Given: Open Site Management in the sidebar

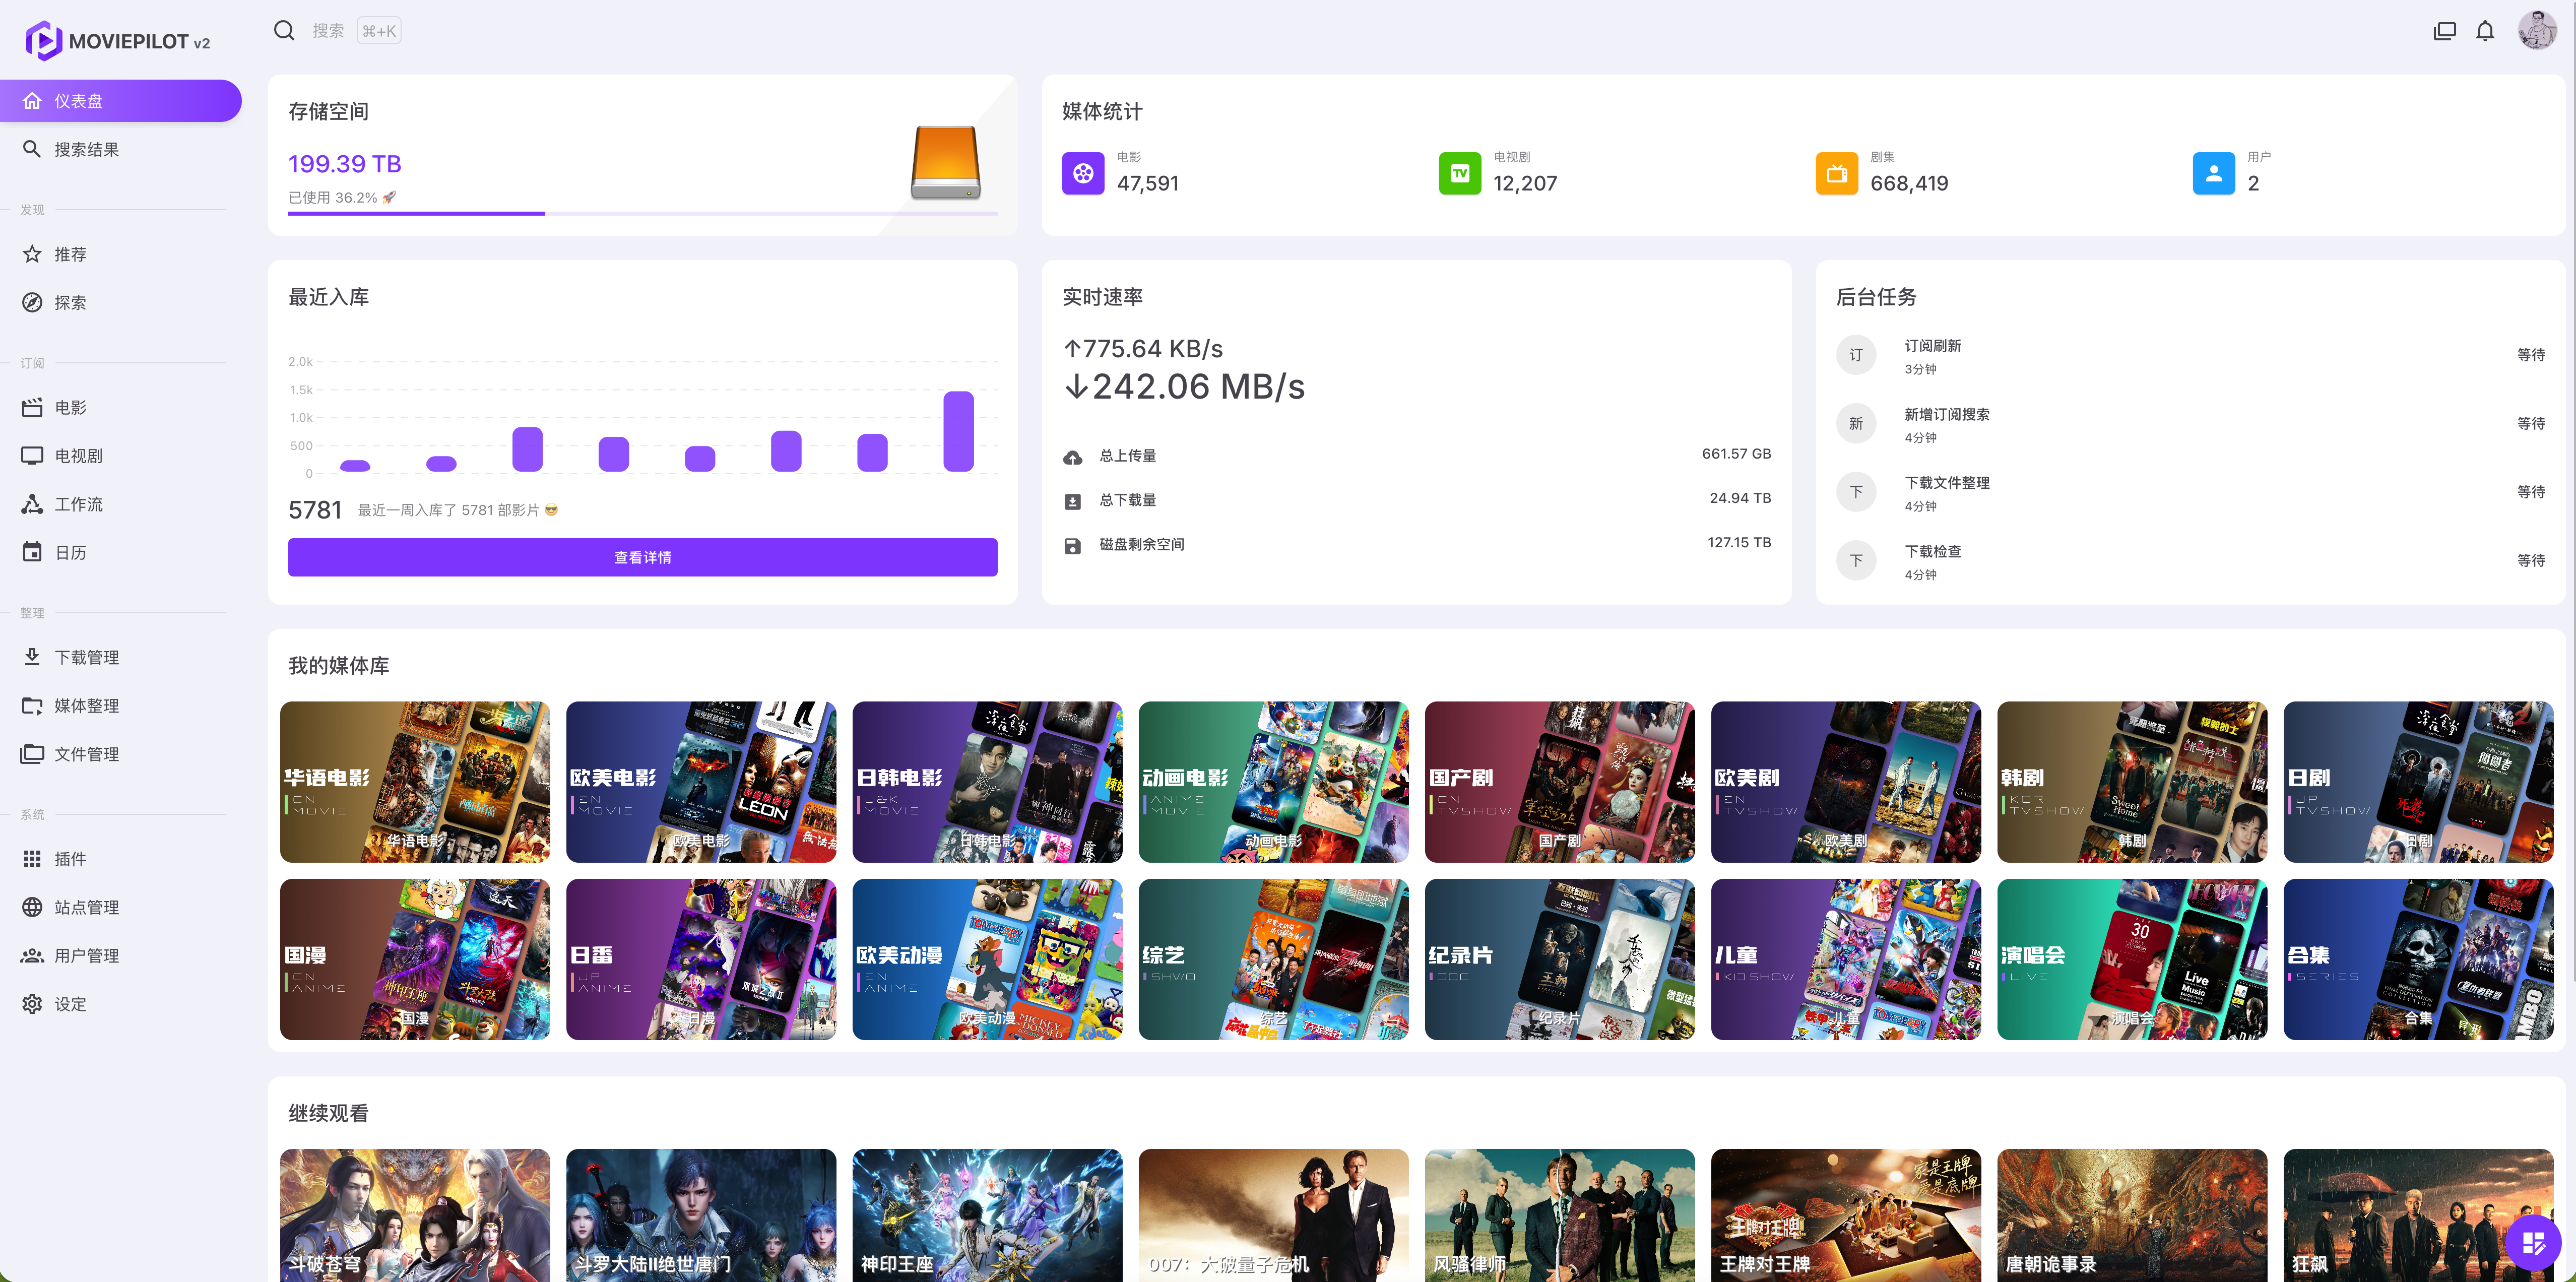Looking at the screenshot, I should click(86, 907).
